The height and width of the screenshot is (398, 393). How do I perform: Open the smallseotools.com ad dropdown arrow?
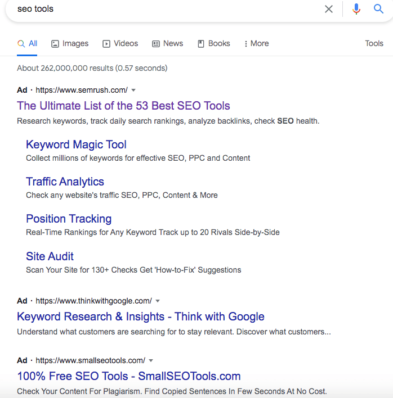pos(151,361)
